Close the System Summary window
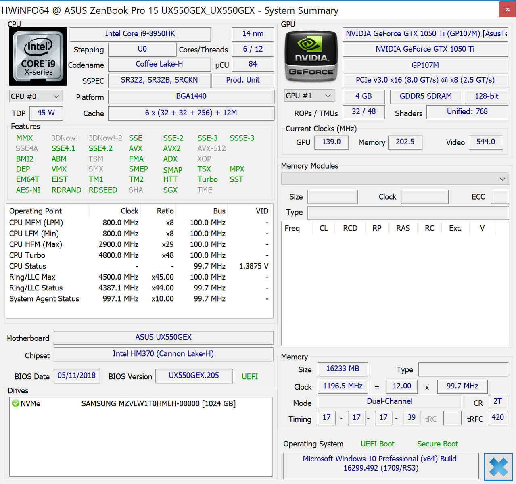 click(x=507, y=10)
